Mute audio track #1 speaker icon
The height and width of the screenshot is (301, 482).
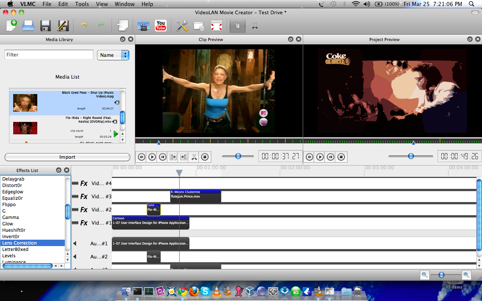click(75, 243)
